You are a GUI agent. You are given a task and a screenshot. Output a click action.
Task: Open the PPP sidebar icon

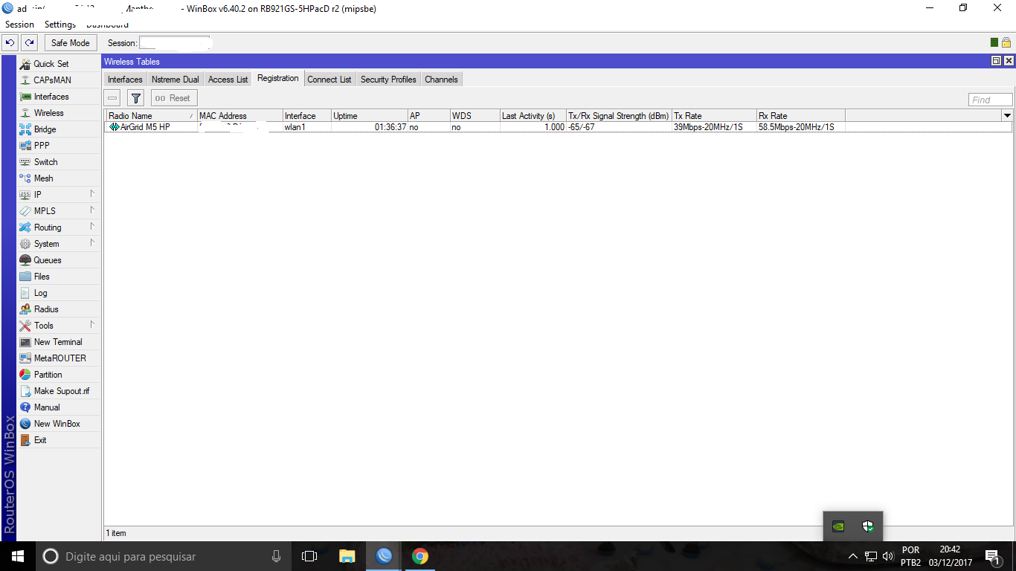pyautogui.click(x=25, y=146)
